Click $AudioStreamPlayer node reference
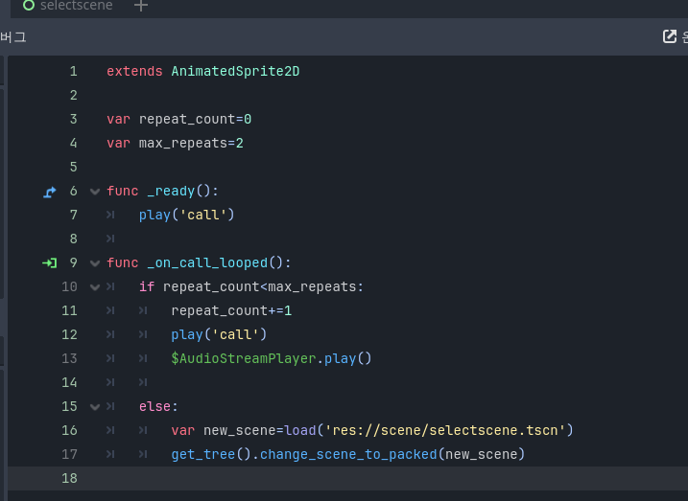 (244, 358)
